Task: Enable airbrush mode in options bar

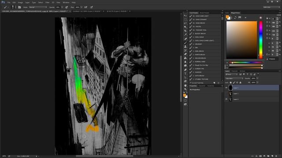Action: pyautogui.click(x=86, y=7)
